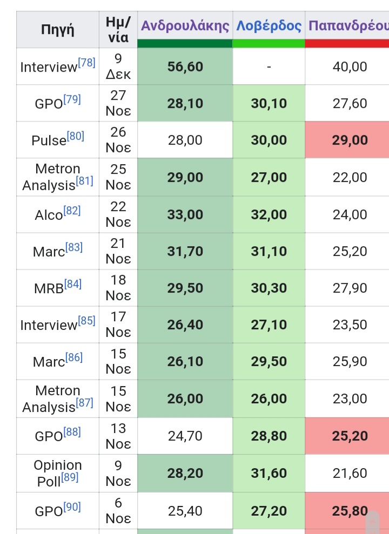This screenshot has width=389, height=534.
Task: Follow reference 80 next to Pulse
Action: [76, 136]
